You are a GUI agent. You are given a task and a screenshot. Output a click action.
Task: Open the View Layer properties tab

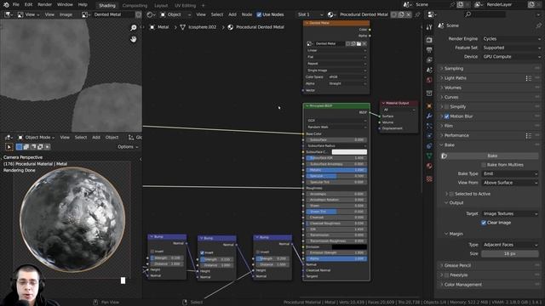[429, 60]
